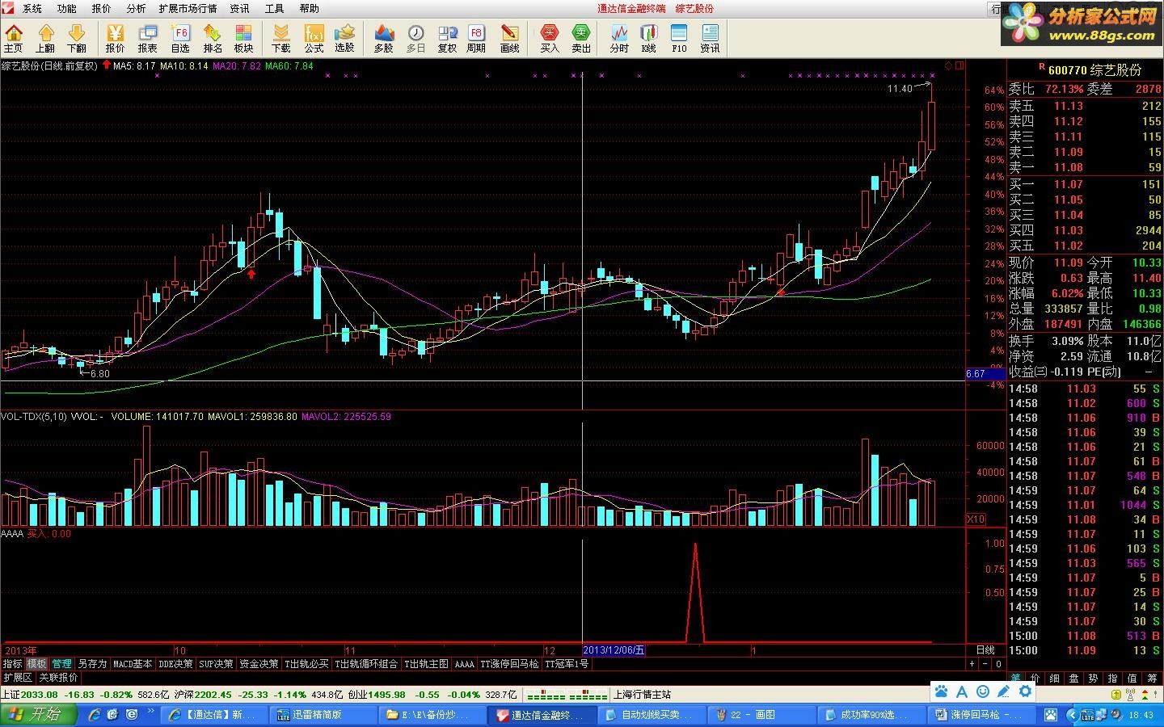
Task: Open the 报表 reports toolbar icon
Action: tap(148, 38)
